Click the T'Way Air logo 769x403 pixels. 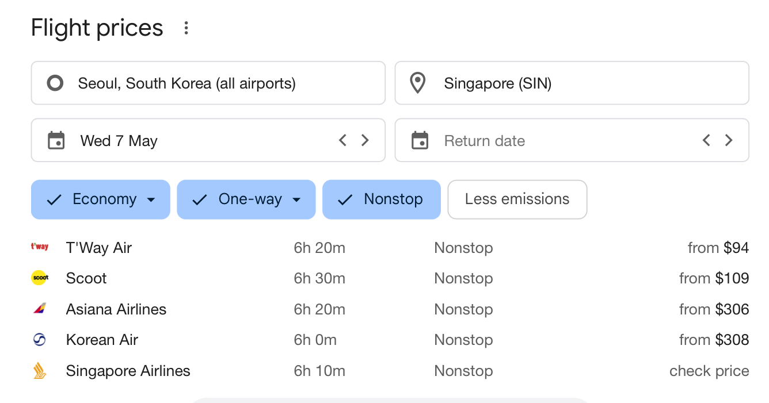tap(40, 247)
